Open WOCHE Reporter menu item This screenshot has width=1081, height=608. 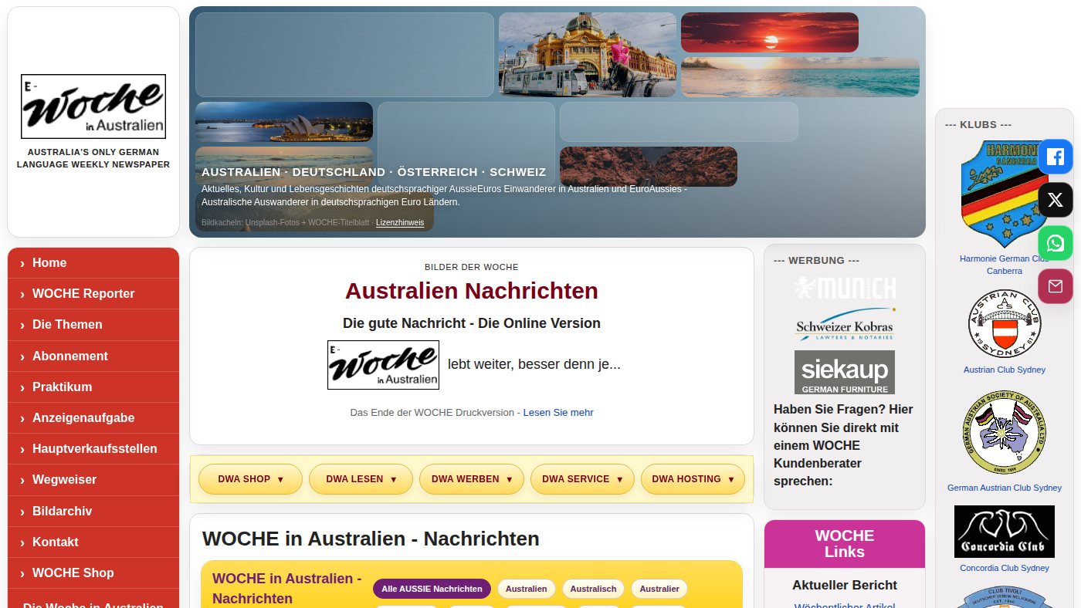coord(93,294)
